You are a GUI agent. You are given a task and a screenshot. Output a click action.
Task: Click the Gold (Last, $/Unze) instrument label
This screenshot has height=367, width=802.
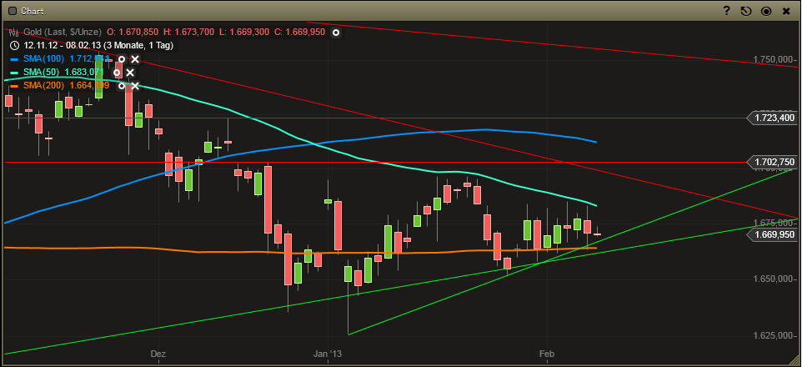pos(63,33)
